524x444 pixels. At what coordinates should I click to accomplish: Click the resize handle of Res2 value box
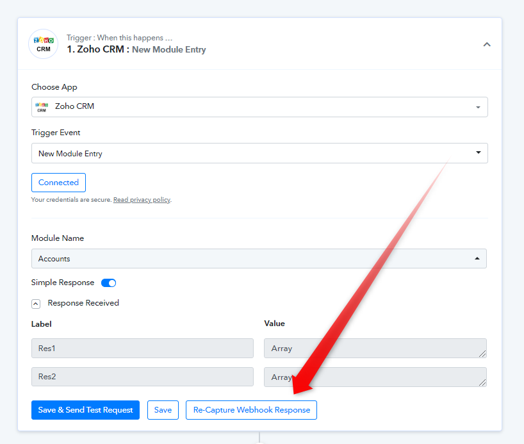pos(482,382)
